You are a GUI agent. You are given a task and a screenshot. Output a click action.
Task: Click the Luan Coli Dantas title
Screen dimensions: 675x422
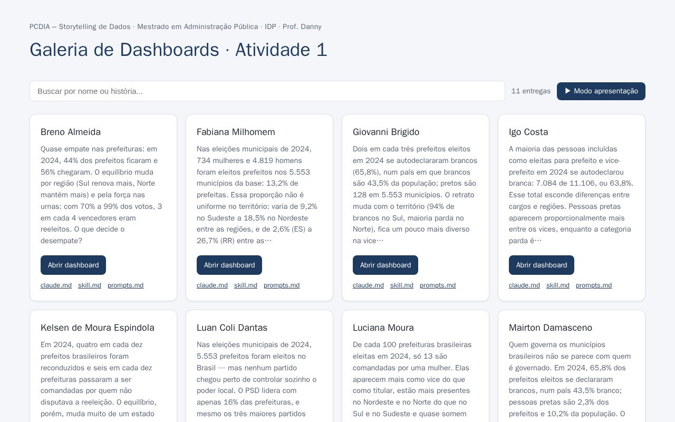pos(232,328)
